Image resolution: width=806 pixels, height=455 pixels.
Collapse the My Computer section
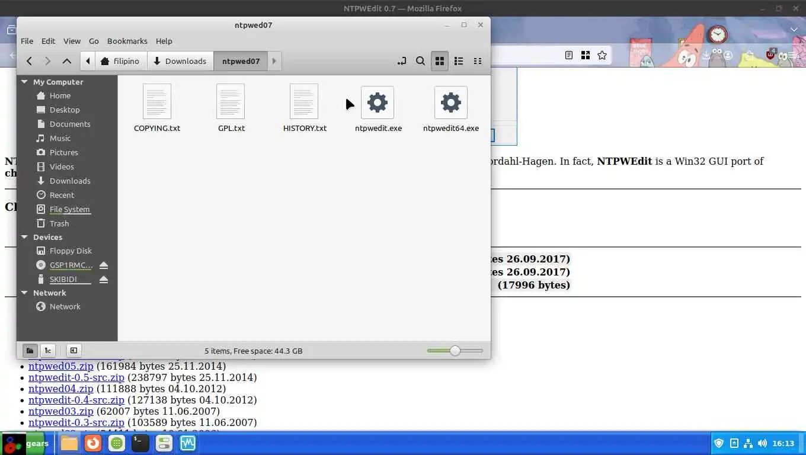pos(24,82)
